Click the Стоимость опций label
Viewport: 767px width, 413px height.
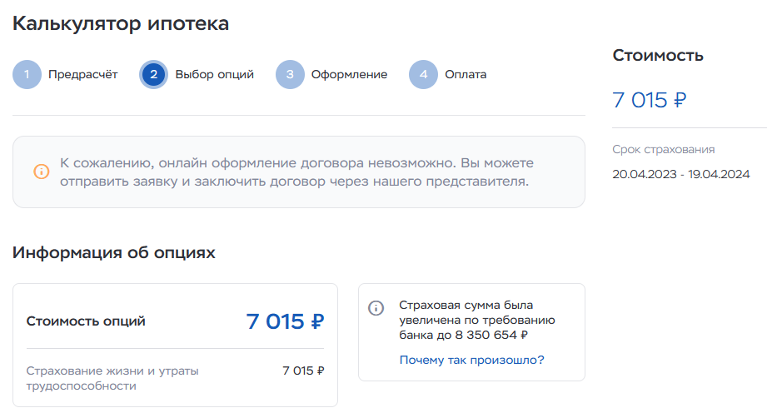point(86,321)
